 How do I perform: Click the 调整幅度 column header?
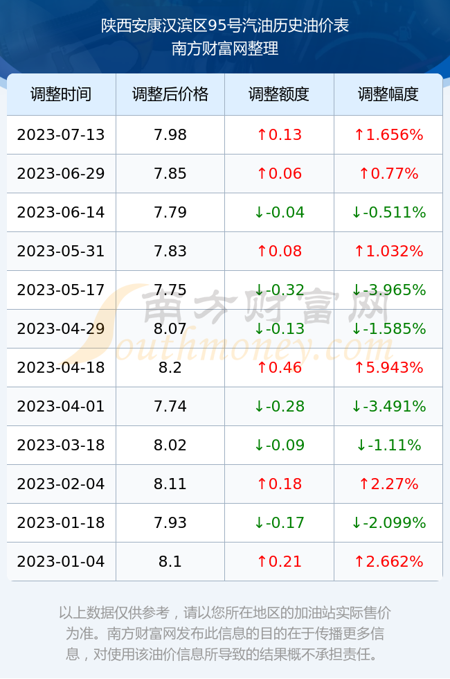click(388, 94)
